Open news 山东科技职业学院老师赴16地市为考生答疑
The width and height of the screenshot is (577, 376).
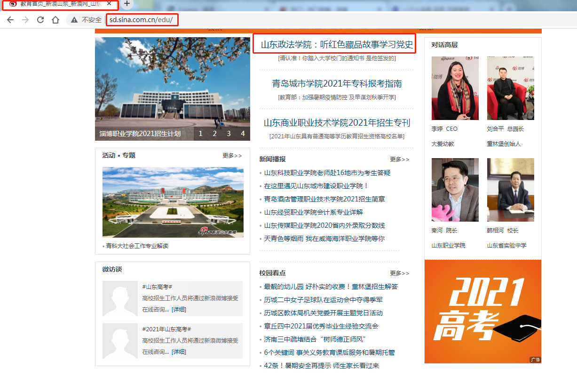(327, 173)
